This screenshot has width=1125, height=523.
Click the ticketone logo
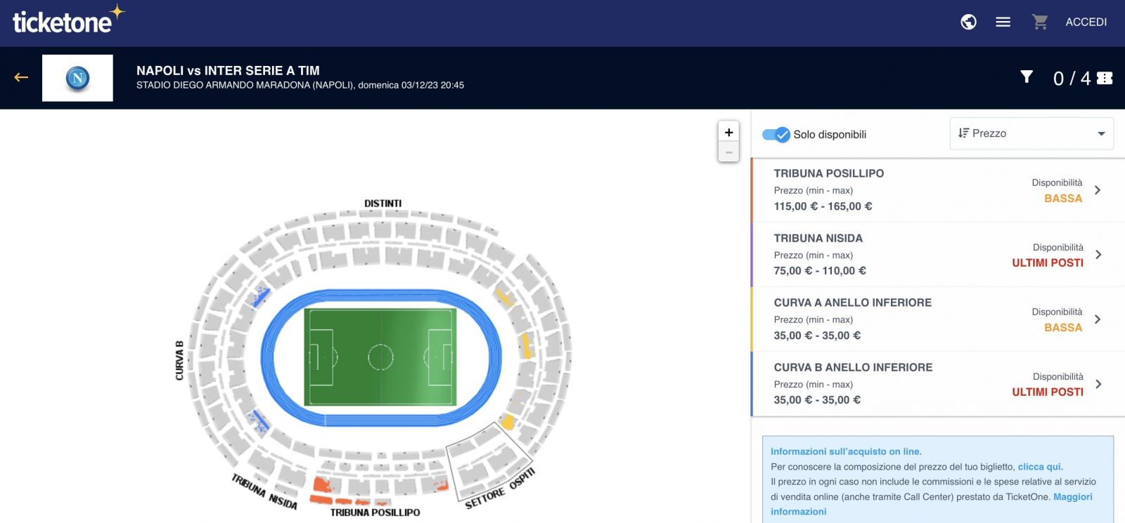pos(68,20)
